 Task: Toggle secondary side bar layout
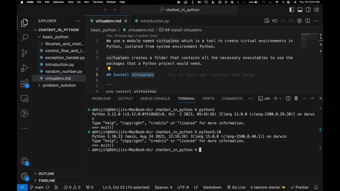308,10
